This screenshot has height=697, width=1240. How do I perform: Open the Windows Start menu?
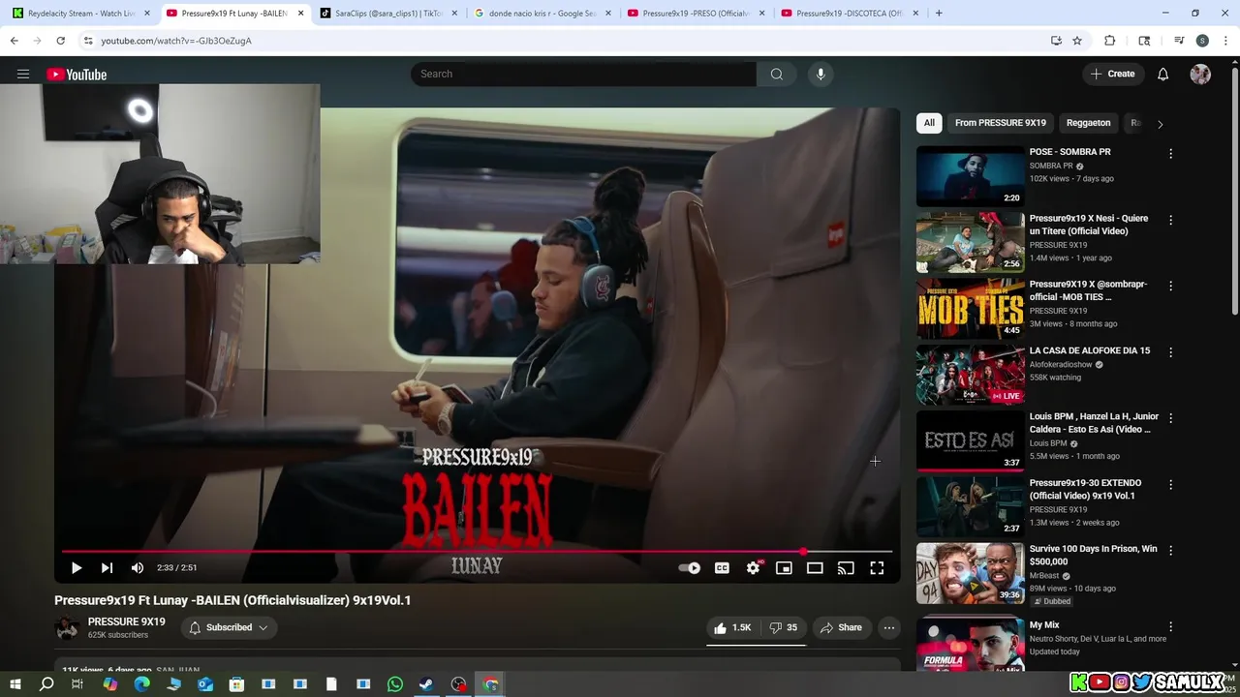[15, 684]
